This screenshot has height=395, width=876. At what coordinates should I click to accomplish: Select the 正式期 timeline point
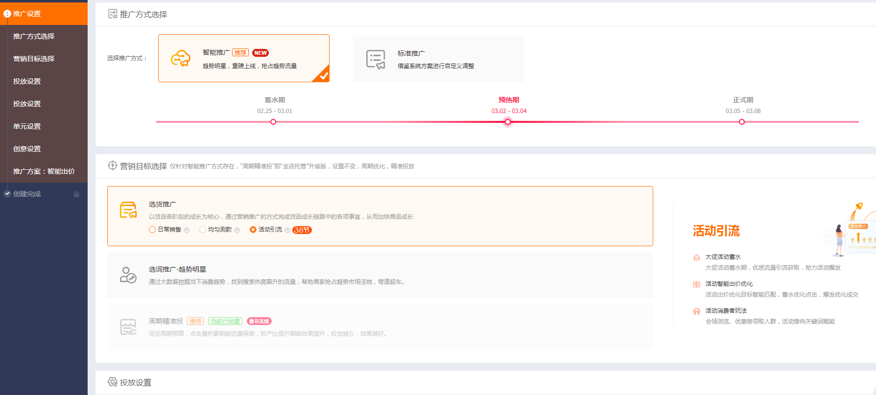point(742,122)
